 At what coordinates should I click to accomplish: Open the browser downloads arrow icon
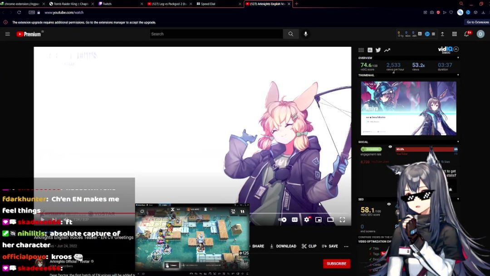[483, 13]
